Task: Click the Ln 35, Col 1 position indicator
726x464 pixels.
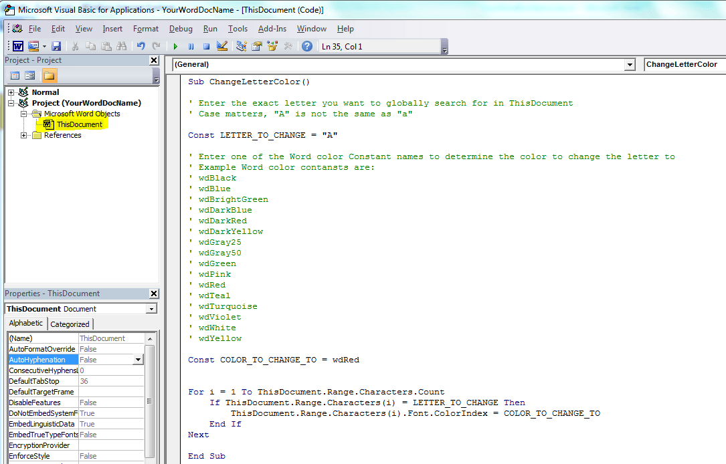Action: tap(379, 46)
